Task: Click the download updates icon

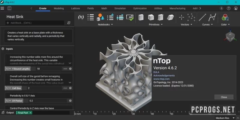Action: pyautogui.click(x=221, y=8)
